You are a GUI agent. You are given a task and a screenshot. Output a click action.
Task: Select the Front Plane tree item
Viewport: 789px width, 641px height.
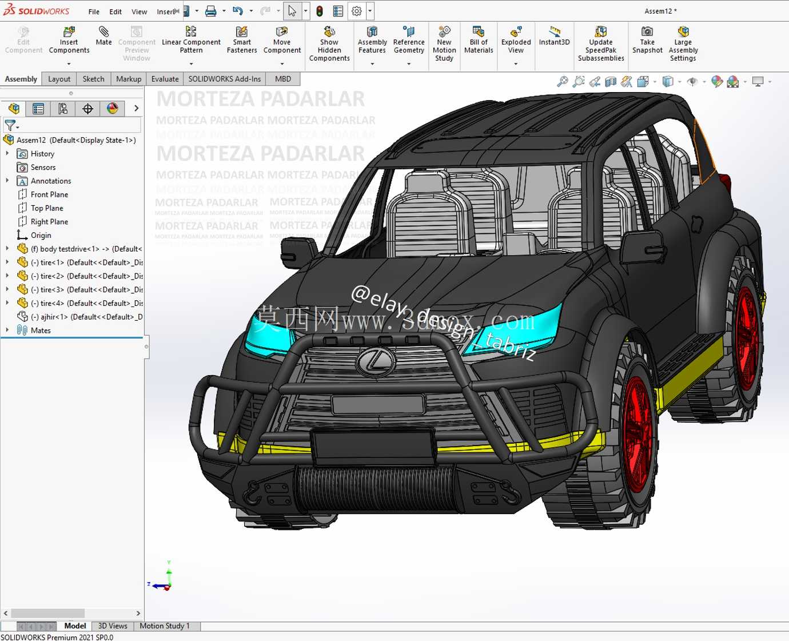point(49,194)
